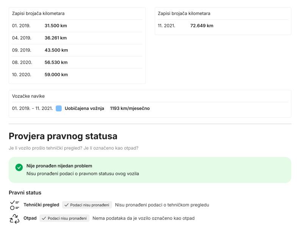Click the green checkmark success icon

19,167
